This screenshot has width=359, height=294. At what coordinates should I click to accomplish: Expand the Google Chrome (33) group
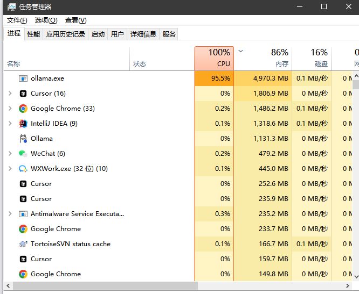[10, 109]
